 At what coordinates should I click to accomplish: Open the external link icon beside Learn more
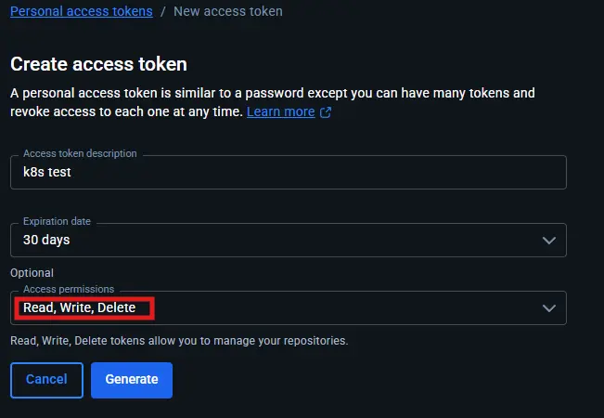click(326, 112)
